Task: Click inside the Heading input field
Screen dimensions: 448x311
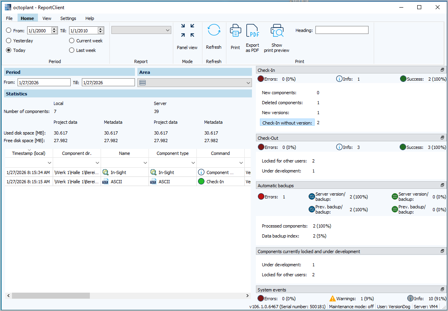Action: (x=342, y=30)
